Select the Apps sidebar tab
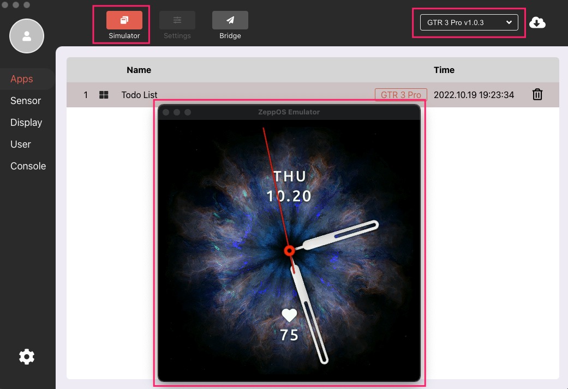Viewport: 568px width, 389px height. pos(22,79)
